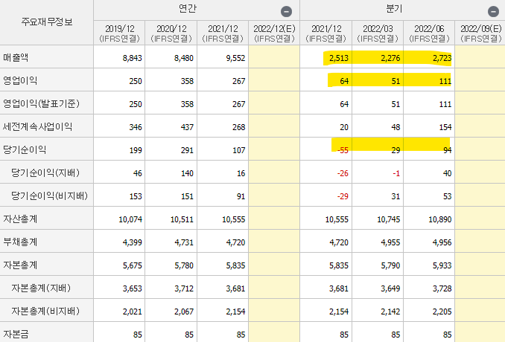Click net income value 291

click(187, 150)
